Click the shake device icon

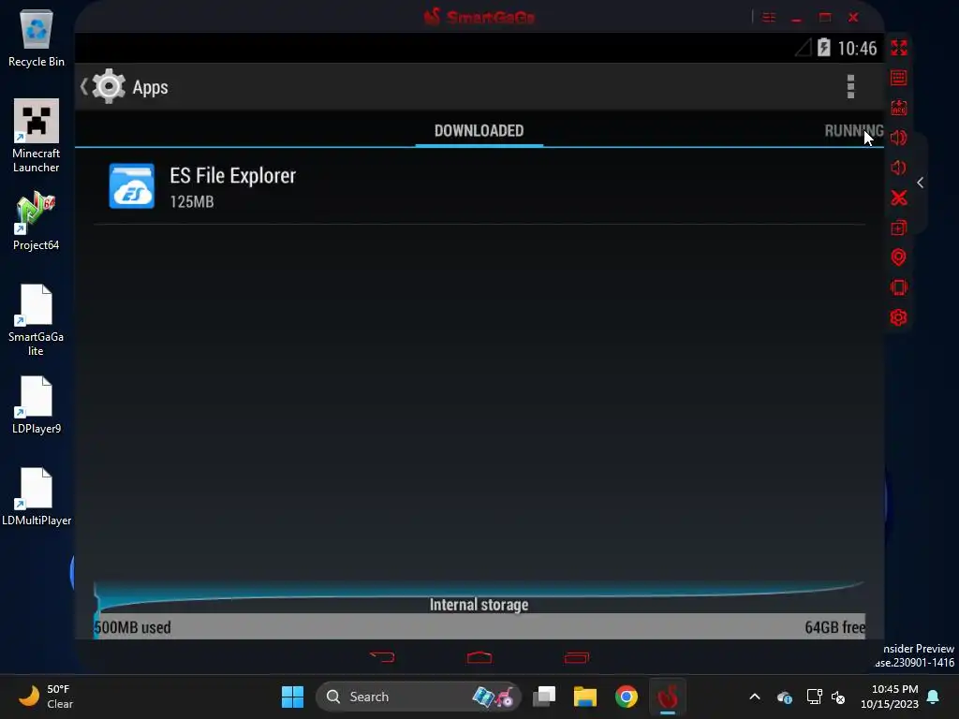click(898, 287)
